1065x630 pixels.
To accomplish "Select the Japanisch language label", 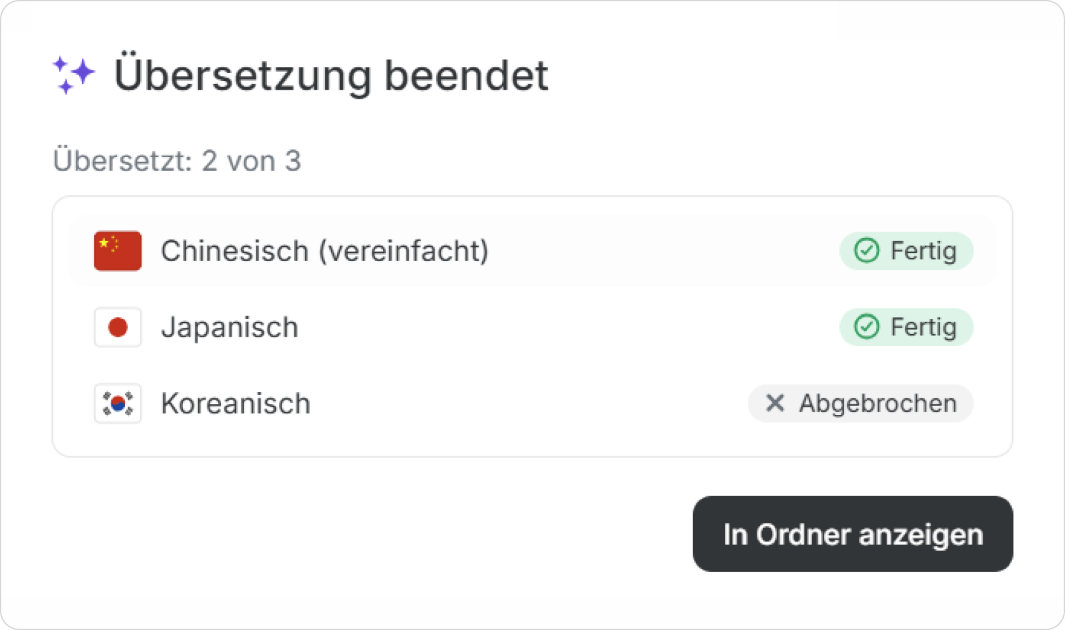I will click(x=229, y=328).
